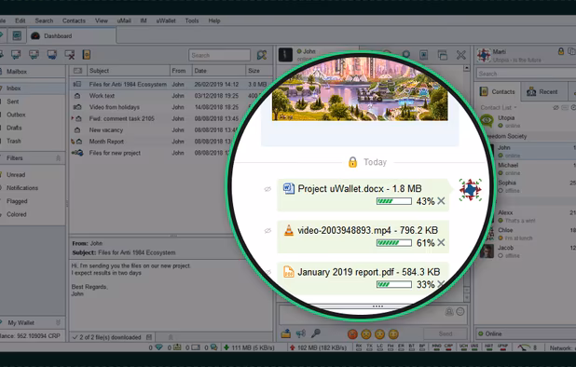
Task: Expand the My Wallet panel
Action: (x=58, y=322)
